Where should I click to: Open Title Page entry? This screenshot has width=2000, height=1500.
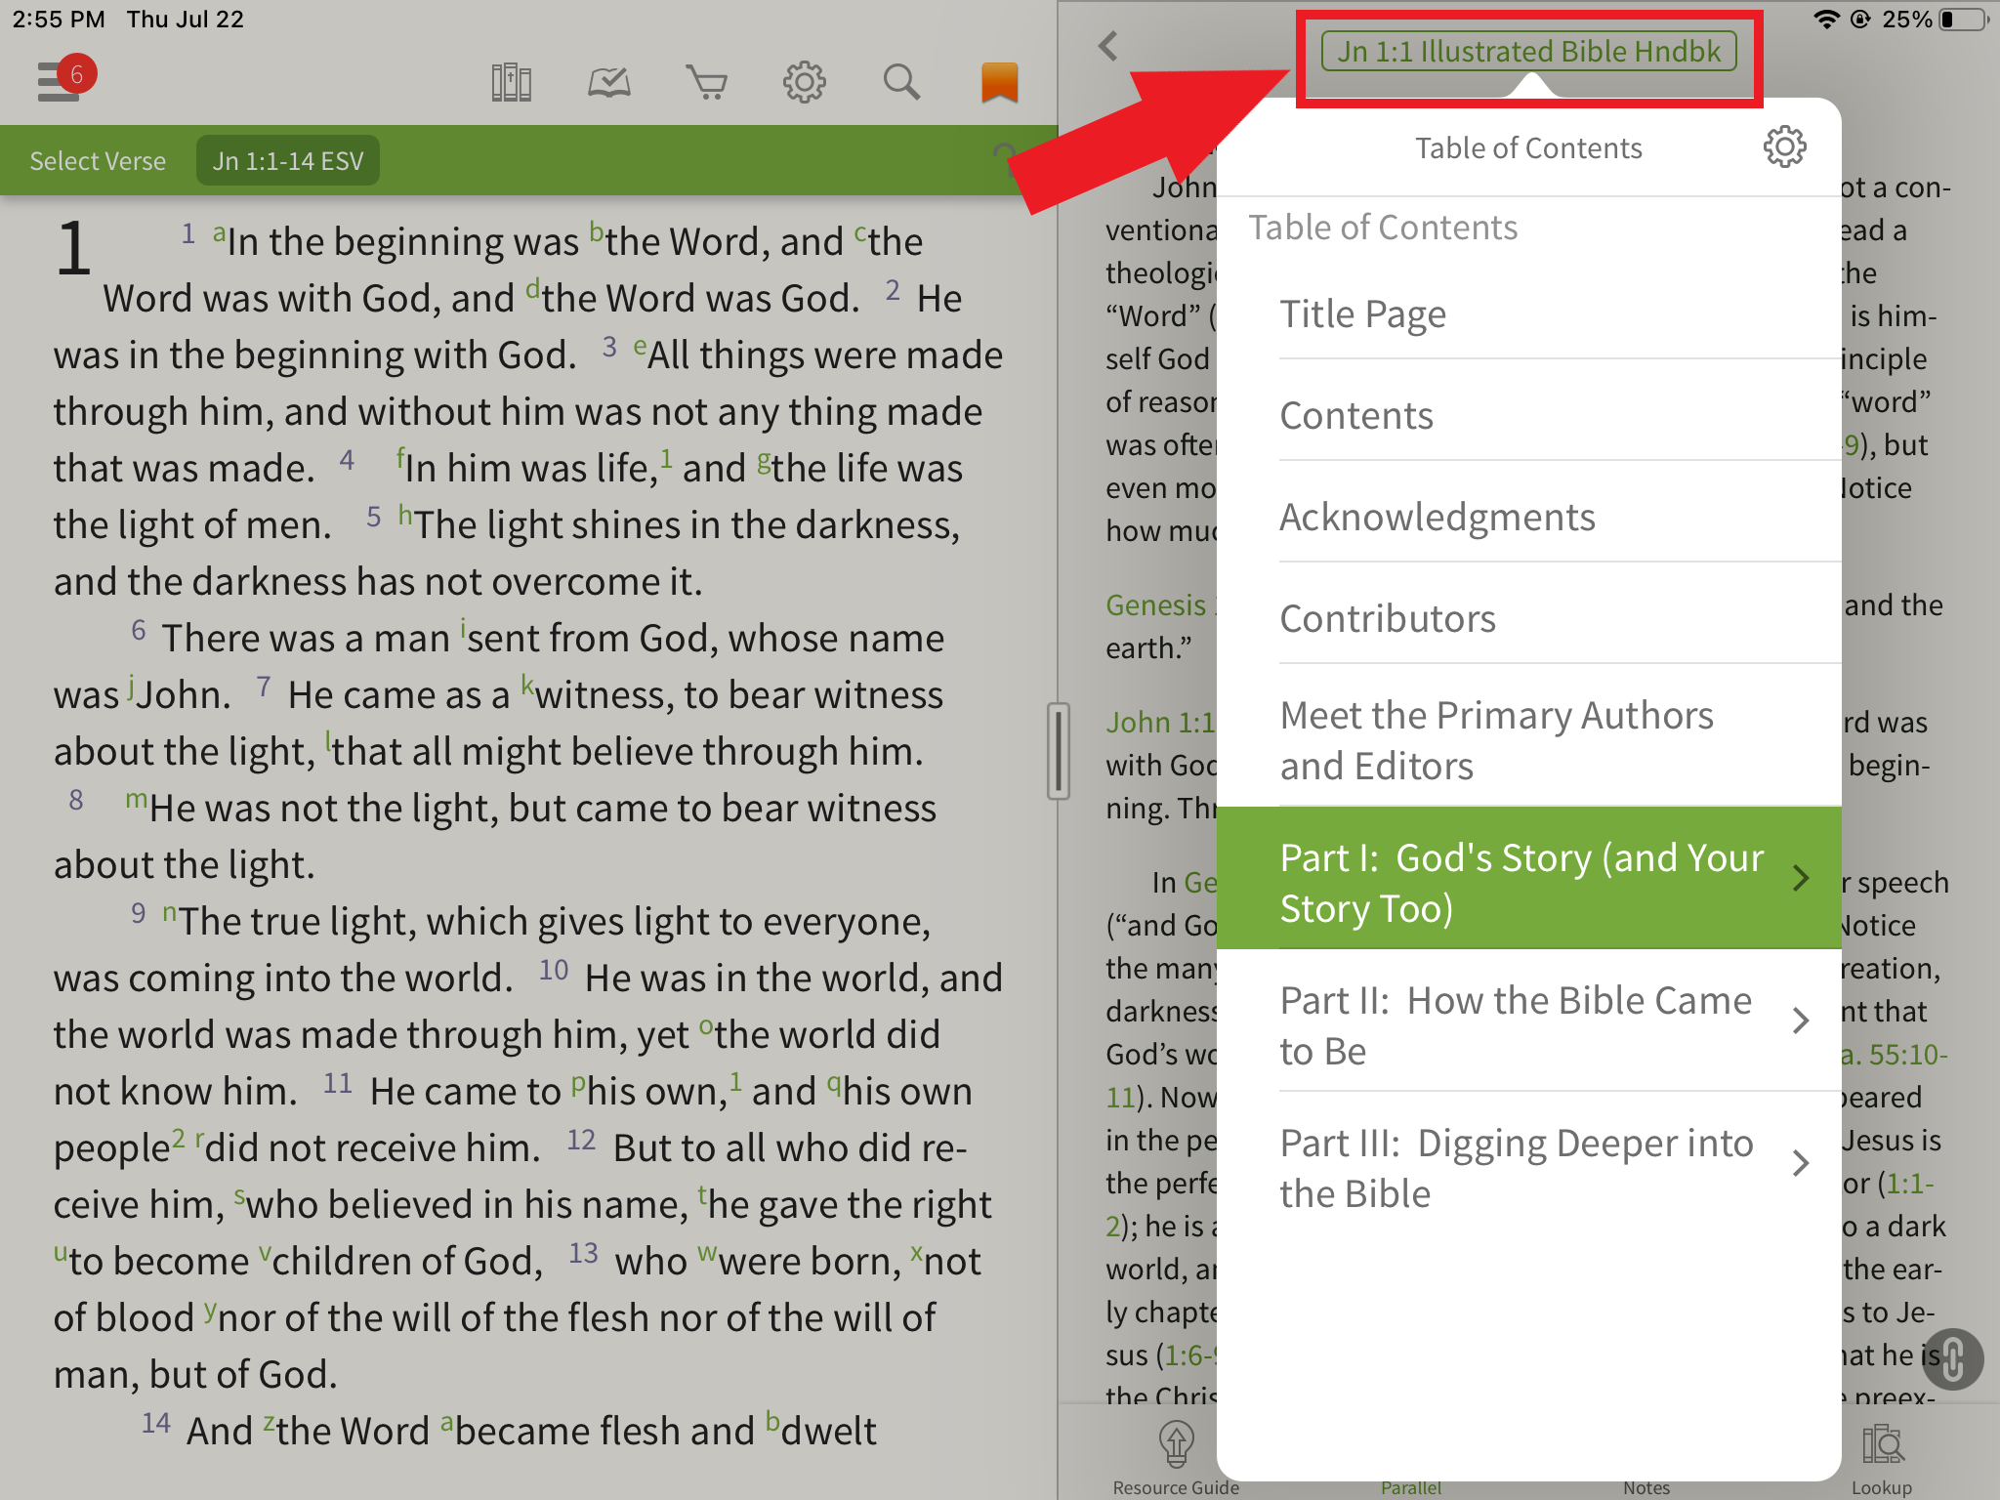click(x=1529, y=314)
